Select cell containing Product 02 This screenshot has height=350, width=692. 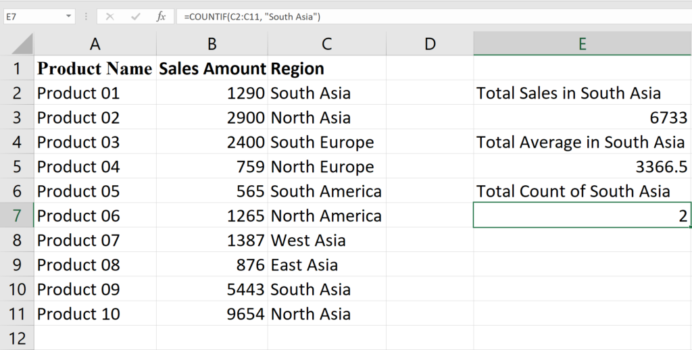click(95, 118)
